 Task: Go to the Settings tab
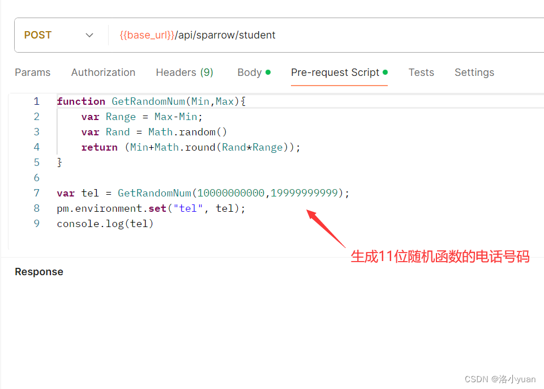click(474, 72)
